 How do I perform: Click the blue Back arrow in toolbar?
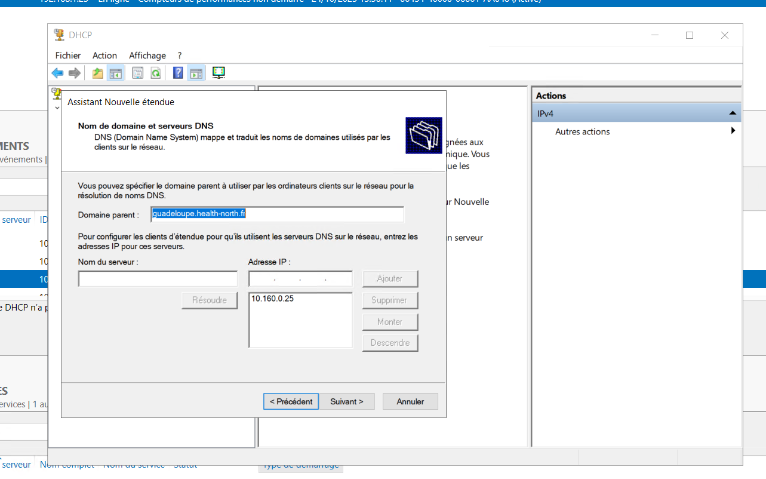[x=57, y=73]
